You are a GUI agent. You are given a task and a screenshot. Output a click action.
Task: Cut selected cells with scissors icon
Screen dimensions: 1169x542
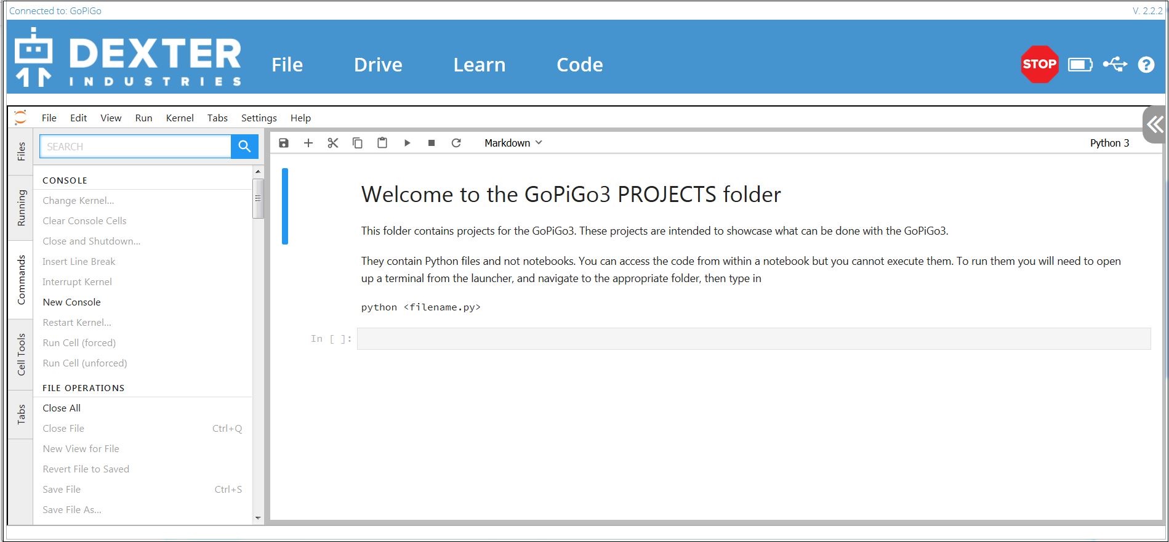click(333, 143)
